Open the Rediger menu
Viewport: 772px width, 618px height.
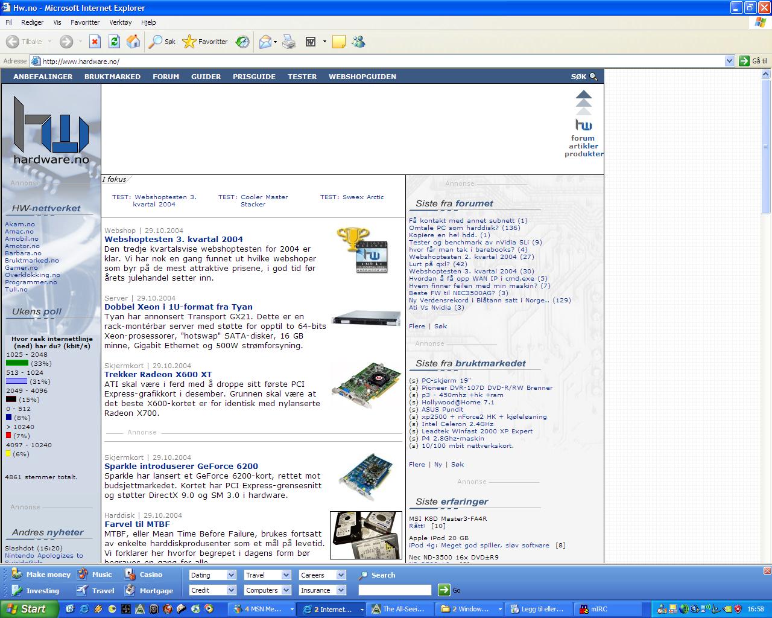coord(32,22)
